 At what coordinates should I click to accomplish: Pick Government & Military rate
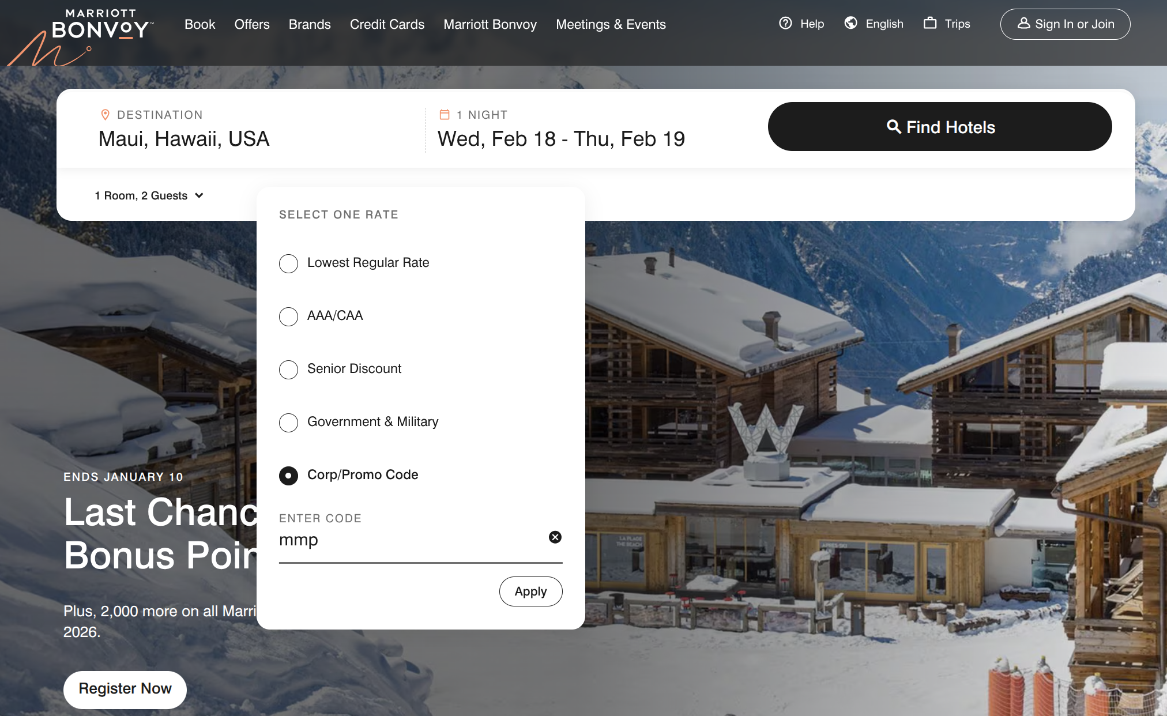288,423
